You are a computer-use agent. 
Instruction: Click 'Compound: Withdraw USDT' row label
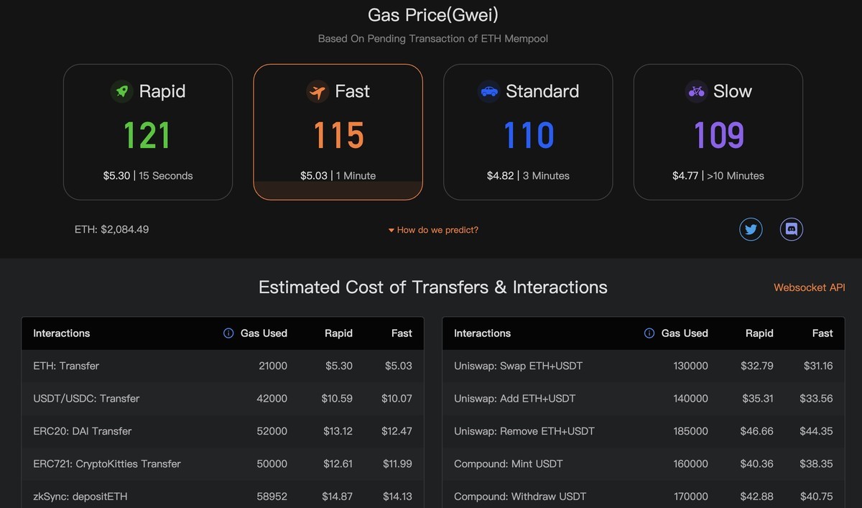pyautogui.click(x=520, y=497)
